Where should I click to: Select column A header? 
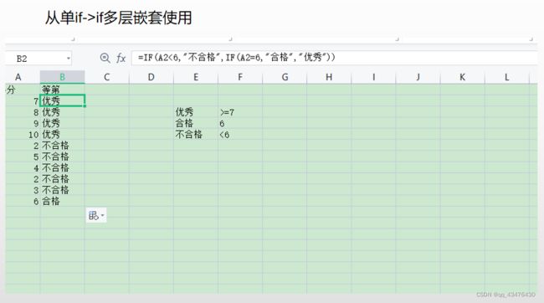click(23, 77)
